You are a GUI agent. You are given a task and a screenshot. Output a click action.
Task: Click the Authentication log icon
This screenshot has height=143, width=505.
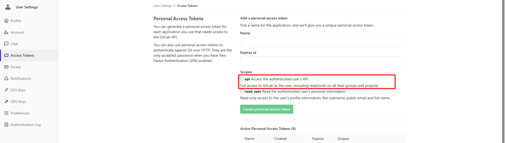coord(6,125)
